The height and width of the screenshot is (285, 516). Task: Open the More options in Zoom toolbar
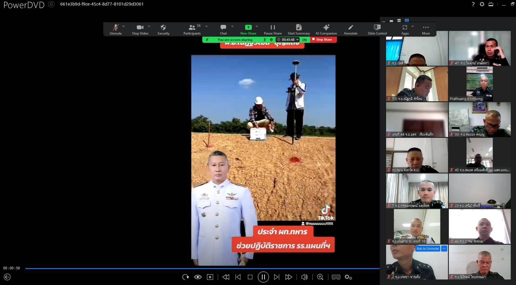(x=426, y=29)
